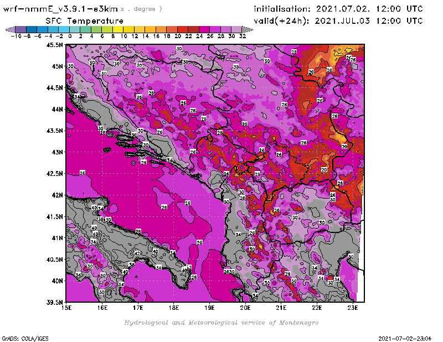Click the grey arrow swatch above 32
443x342 pixels.
tap(248, 29)
